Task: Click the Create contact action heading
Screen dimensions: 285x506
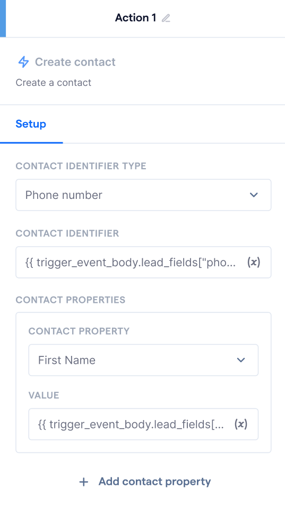Action: point(75,62)
